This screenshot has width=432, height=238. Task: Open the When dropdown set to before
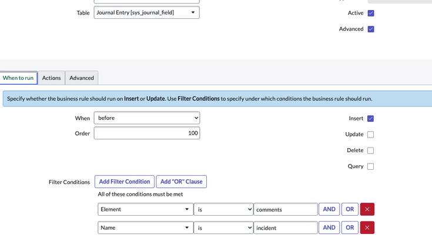pos(146,118)
